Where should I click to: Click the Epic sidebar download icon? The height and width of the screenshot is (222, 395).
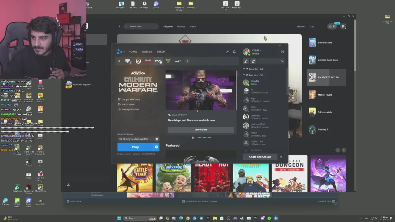69,184
